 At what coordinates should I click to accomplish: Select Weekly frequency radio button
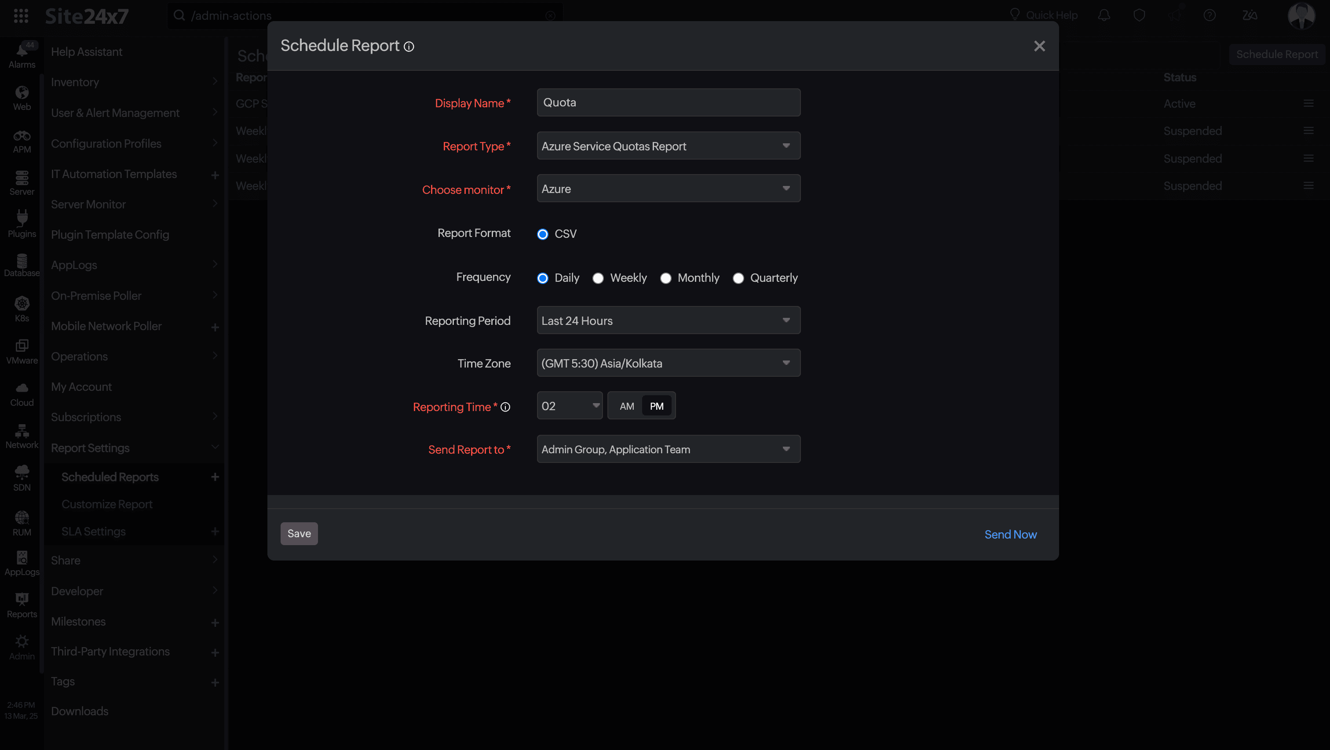tap(598, 278)
